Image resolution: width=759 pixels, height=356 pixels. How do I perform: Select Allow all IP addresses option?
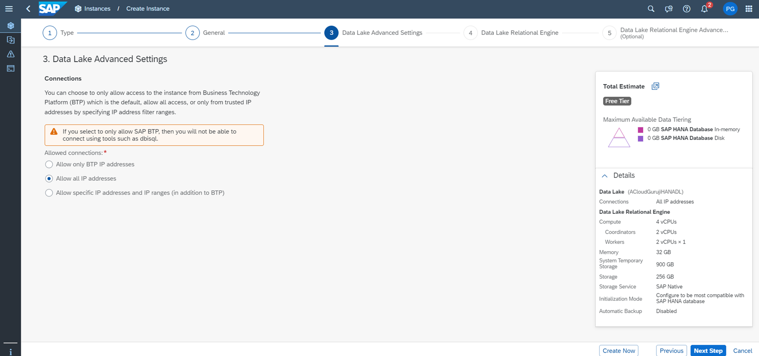click(49, 179)
